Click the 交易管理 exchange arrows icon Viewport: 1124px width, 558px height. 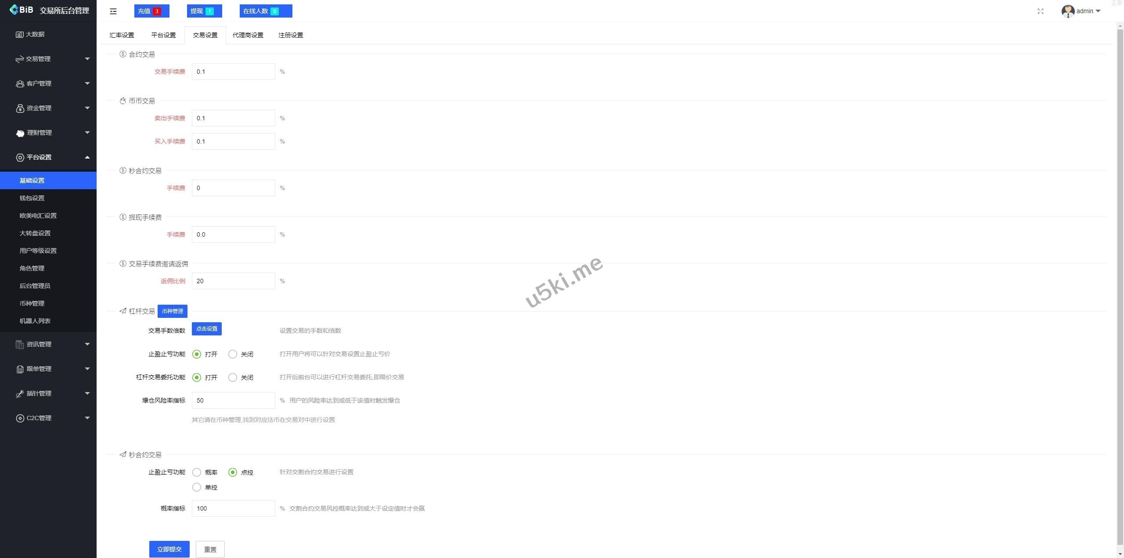(x=19, y=59)
